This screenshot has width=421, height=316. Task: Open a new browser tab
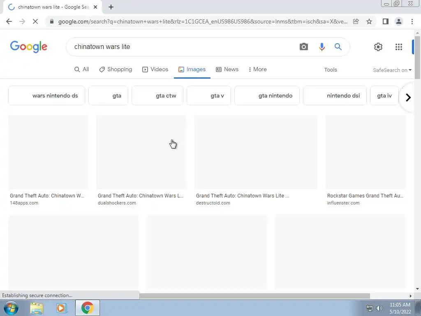(111, 7)
